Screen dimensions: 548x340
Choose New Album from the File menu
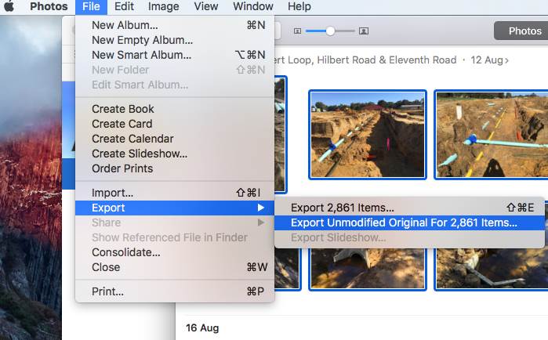(x=125, y=25)
